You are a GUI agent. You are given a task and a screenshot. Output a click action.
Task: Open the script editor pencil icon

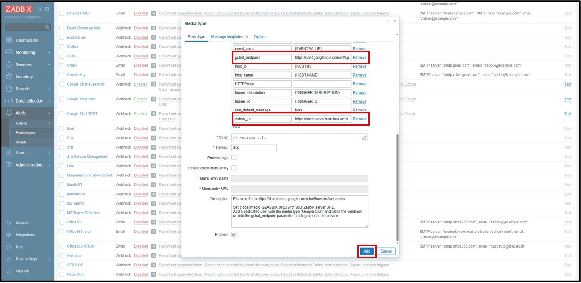pyautogui.click(x=364, y=137)
